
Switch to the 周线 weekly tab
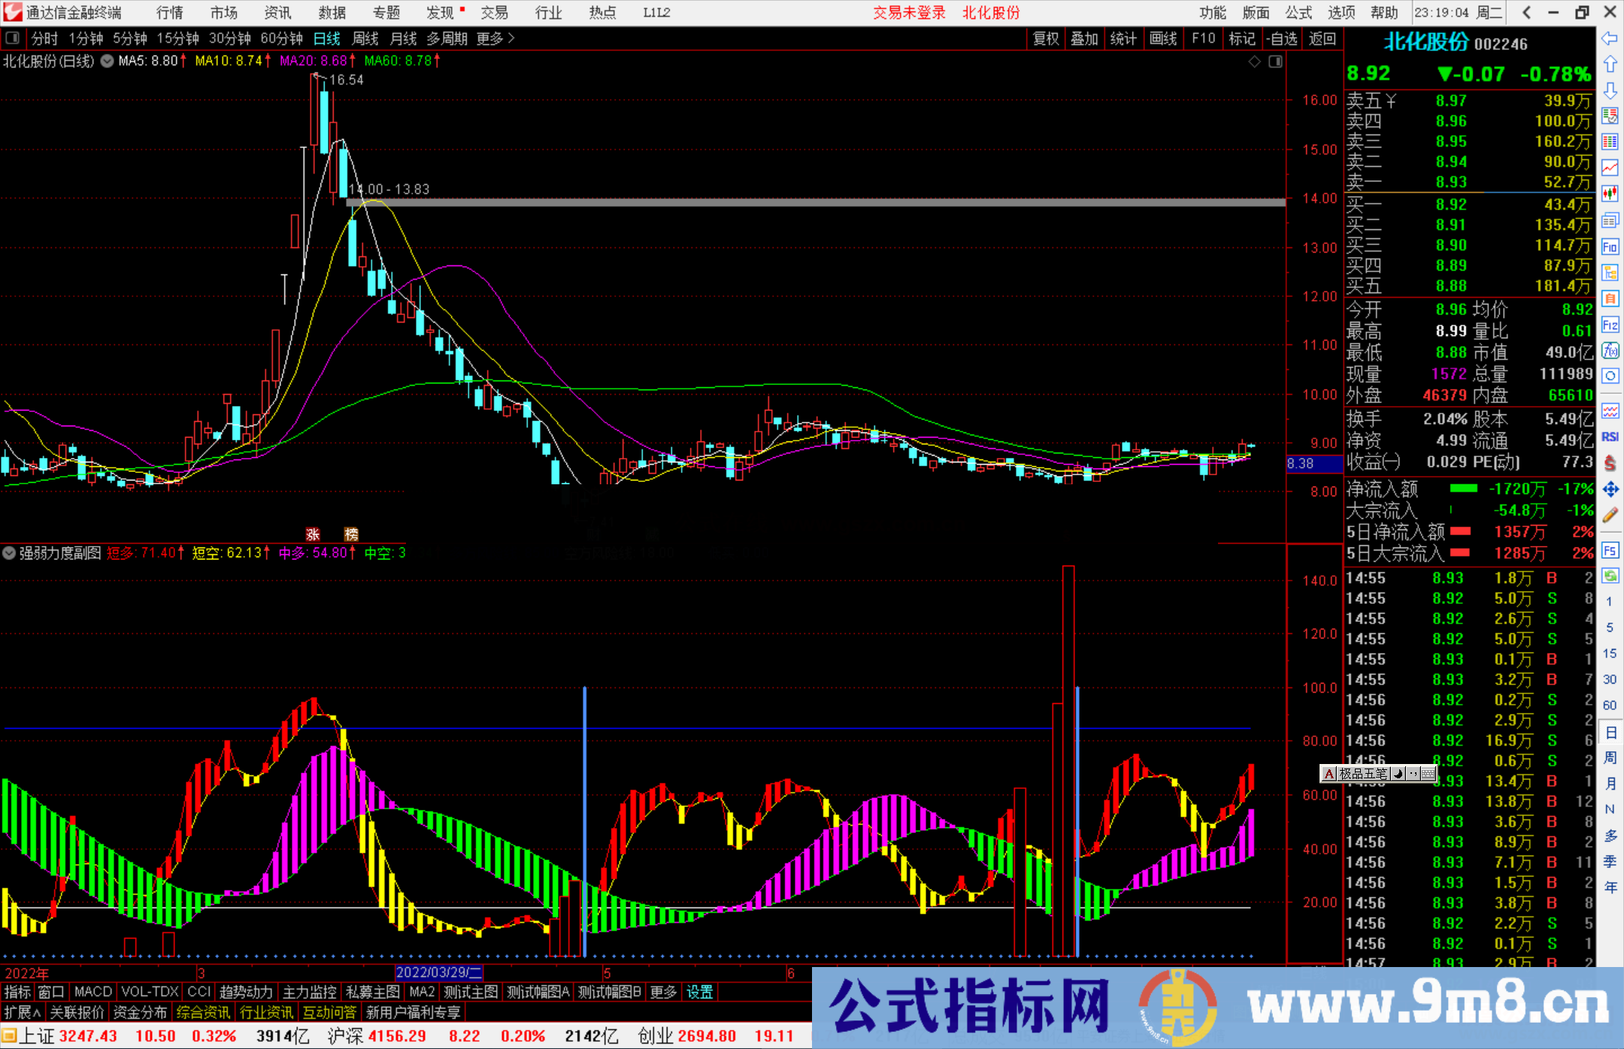coord(364,38)
